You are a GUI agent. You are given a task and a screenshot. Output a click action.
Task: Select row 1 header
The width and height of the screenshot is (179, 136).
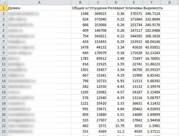tap(3, 8)
